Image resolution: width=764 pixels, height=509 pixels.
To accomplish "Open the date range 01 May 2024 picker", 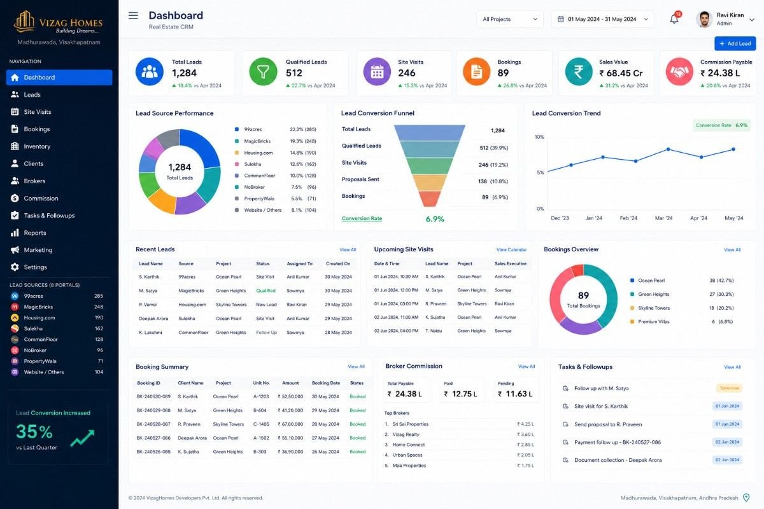I will (603, 19).
